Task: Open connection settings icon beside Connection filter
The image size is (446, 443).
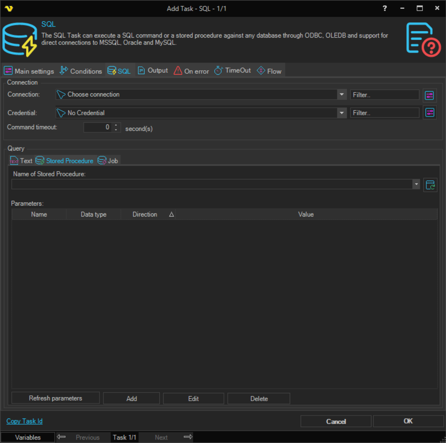Action: (x=430, y=95)
